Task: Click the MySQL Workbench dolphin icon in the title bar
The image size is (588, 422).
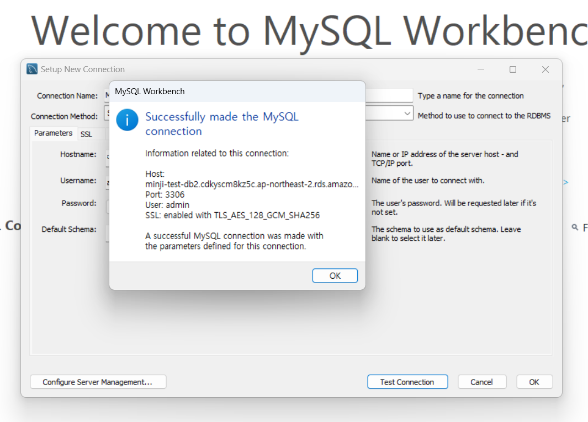Action: coord(32,69)
